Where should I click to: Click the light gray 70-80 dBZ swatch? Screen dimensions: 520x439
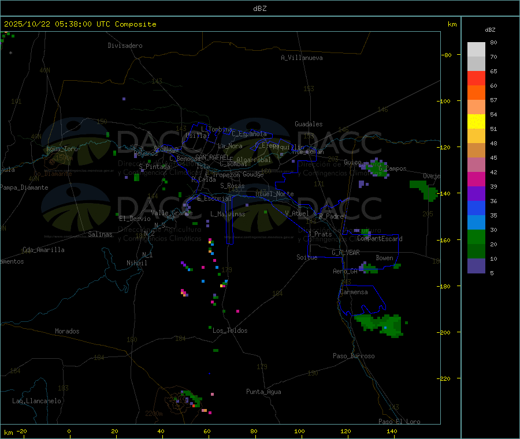[476, 50]
